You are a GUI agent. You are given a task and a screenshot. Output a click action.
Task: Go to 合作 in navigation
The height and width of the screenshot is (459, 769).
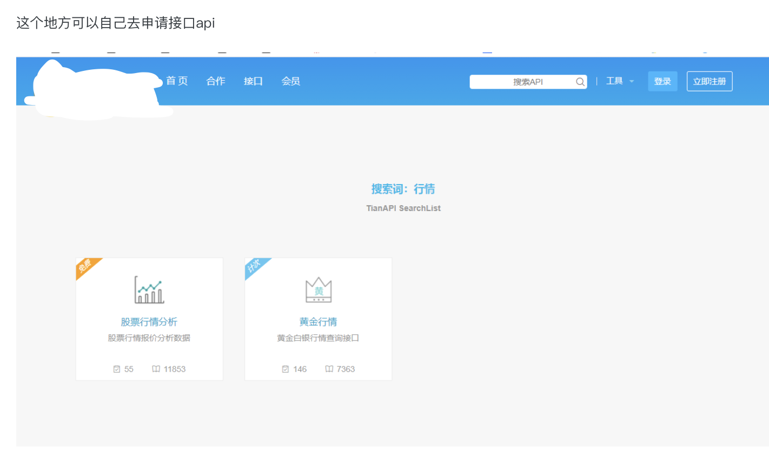coord(216,81)
